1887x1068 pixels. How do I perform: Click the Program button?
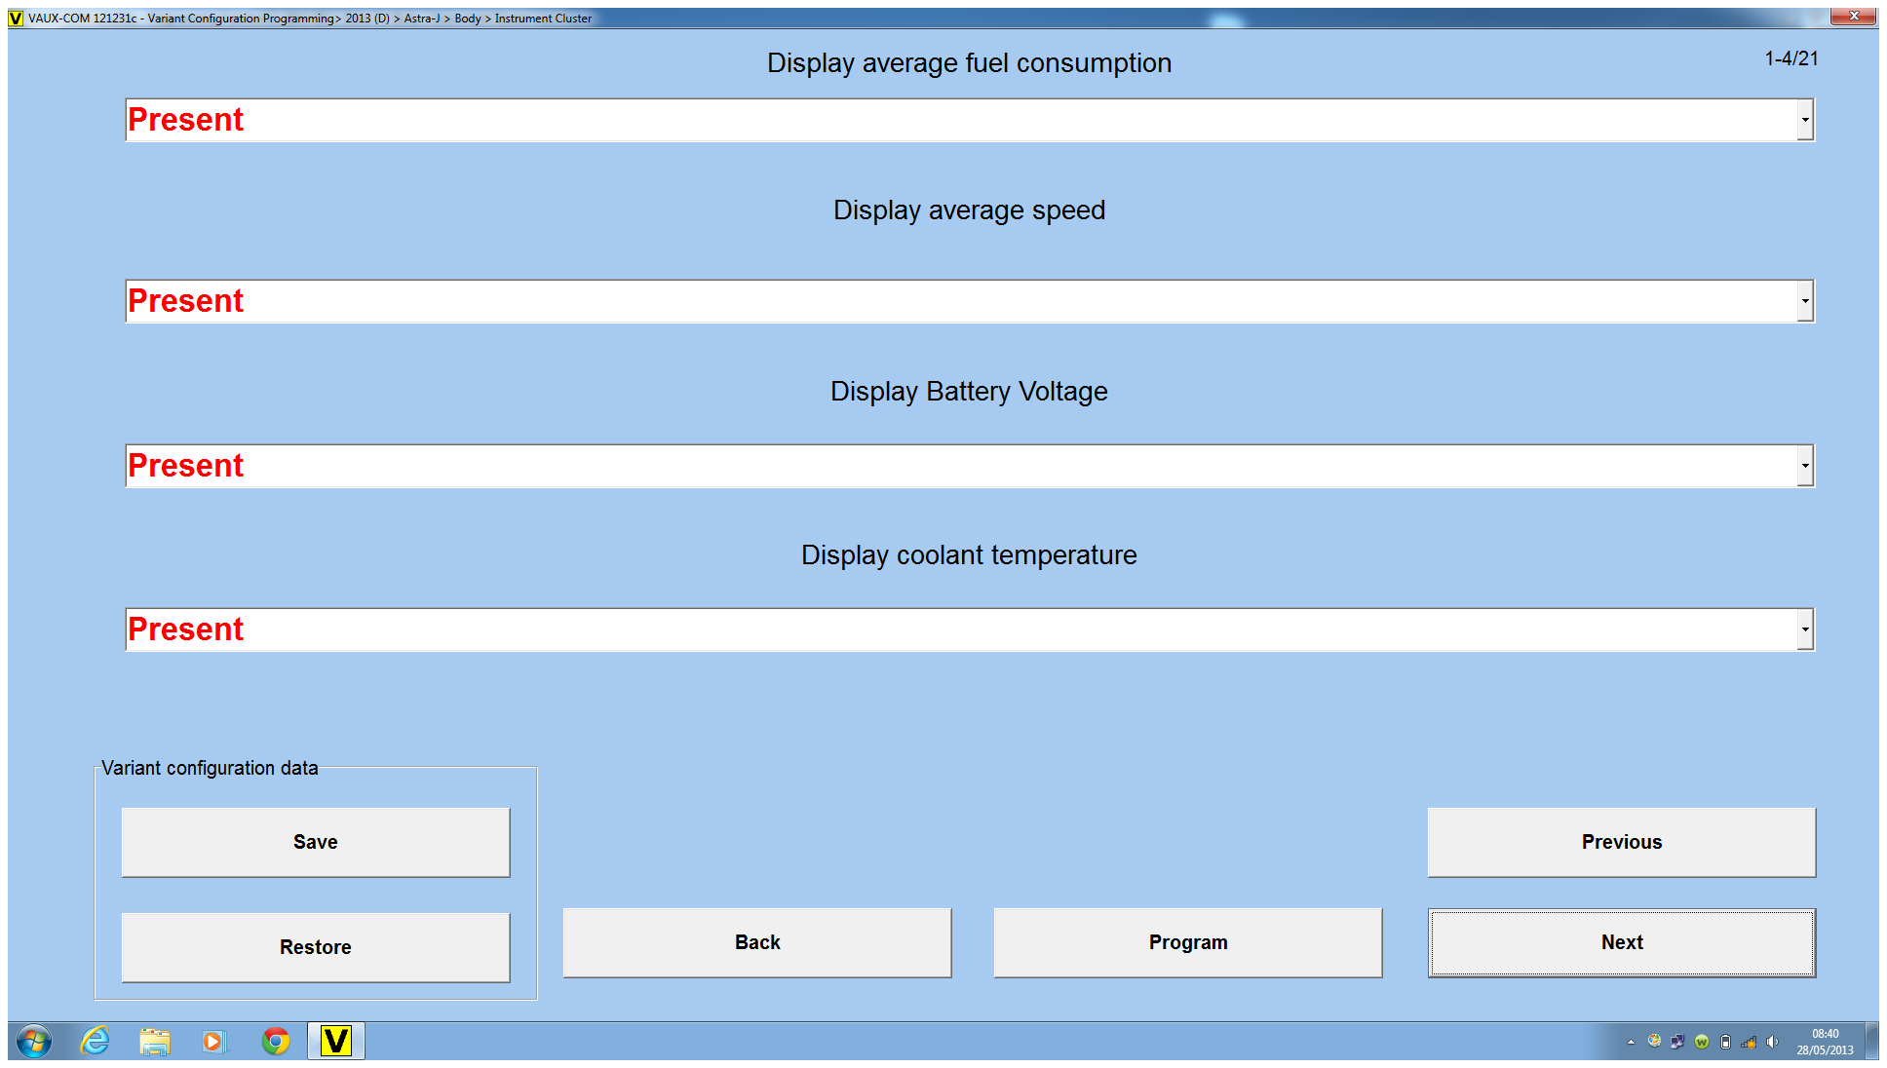click(1187, 942)
